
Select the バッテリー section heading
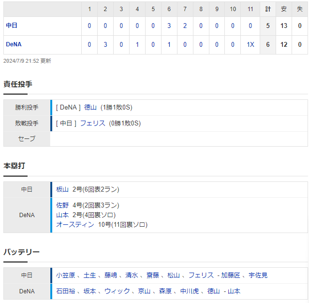(x=21, y=252)
